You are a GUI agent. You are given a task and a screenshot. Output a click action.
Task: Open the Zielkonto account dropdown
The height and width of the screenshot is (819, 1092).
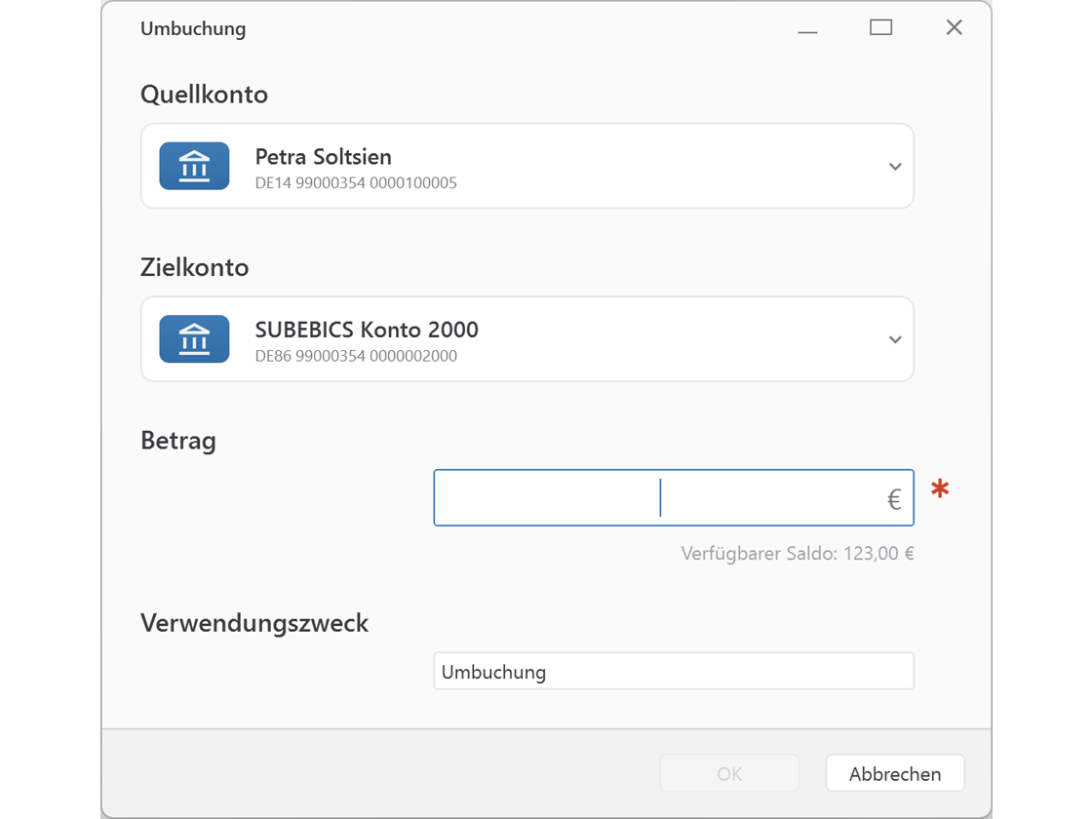[894, 338]
